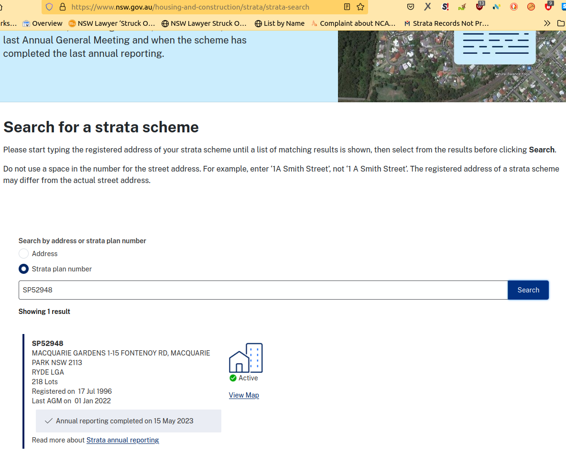Image resolution: width=566 pixels, height=453 pixels.
Task: Click 'Last AGM on 01 Jan 2022' text
Action: point(72,400)
